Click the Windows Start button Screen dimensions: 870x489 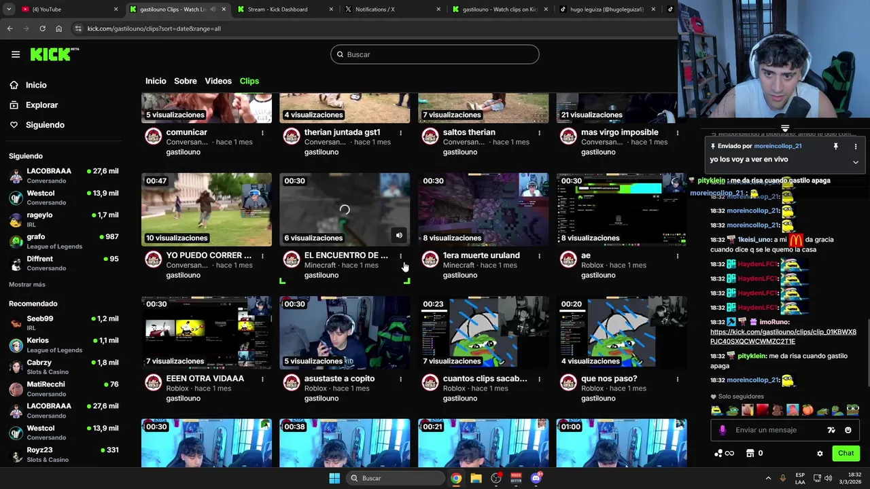[334, 478]
